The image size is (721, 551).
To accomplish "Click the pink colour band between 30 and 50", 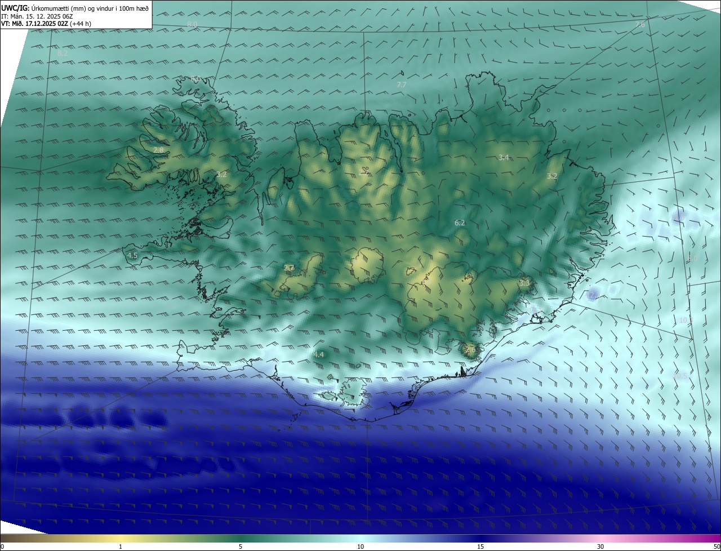I will click(660, 538).
